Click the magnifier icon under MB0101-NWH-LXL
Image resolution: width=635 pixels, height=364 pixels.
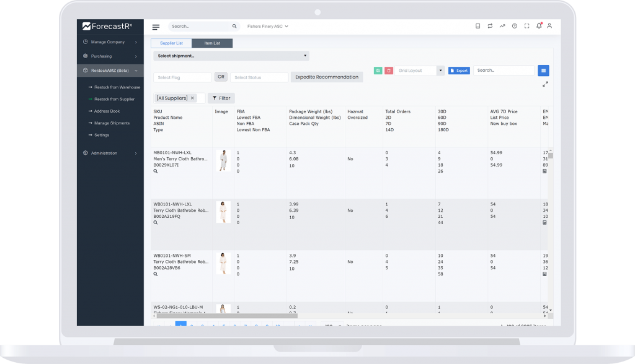pyautogui.click(x=156, y=171)
